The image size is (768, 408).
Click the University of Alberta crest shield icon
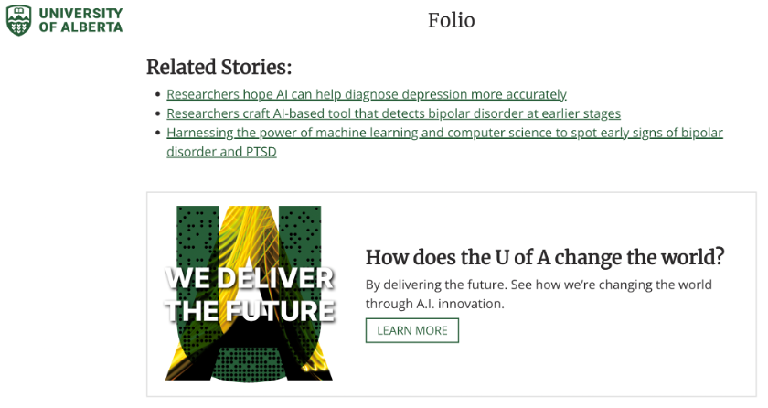coord(19,20)
